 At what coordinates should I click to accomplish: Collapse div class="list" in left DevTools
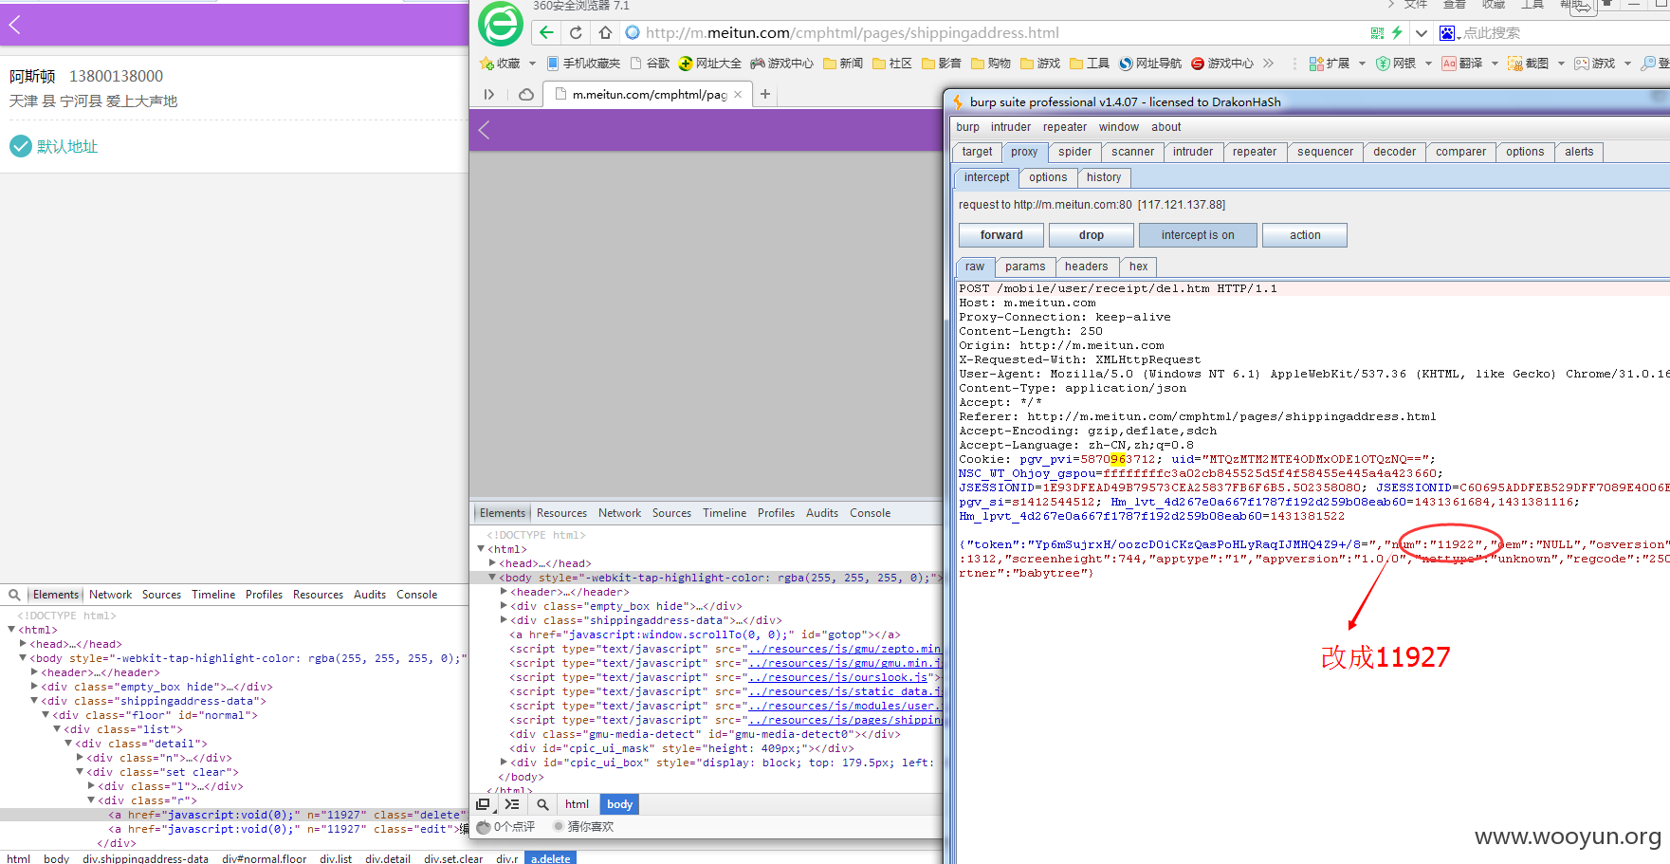[x=57, y=729]
